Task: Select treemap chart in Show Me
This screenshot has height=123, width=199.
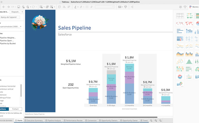Action: pos(180,39)
